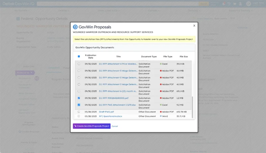Click the yellow solicitation files instruction notice
Viewport: 266px width, 153px height.
(x=134, y=39)
